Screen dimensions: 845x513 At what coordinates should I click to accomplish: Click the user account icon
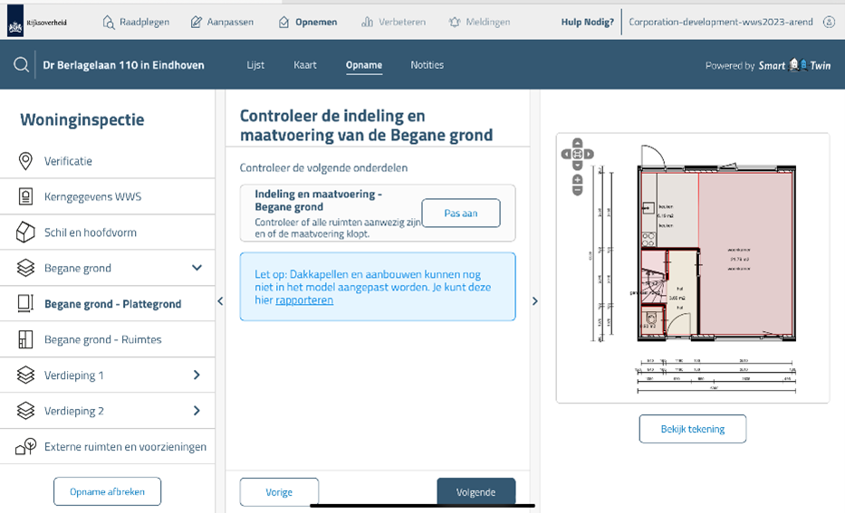[829, 22]
